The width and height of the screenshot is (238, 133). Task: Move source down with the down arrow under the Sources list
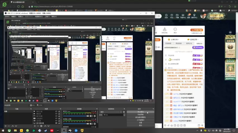pos(48,126)
